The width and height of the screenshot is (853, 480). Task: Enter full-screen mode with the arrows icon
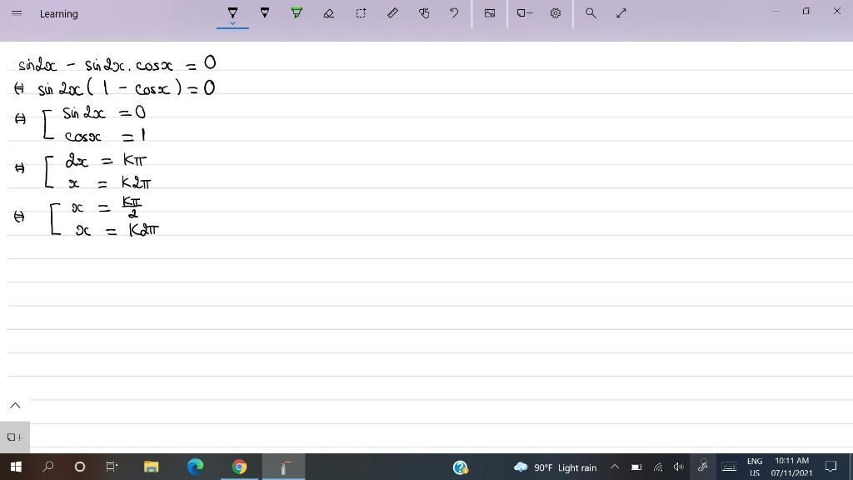tap(621, 13)
